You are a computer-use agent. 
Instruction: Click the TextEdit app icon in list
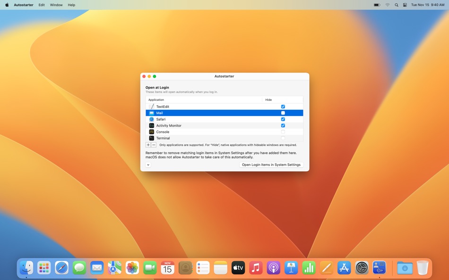click(x=152, y=107)
